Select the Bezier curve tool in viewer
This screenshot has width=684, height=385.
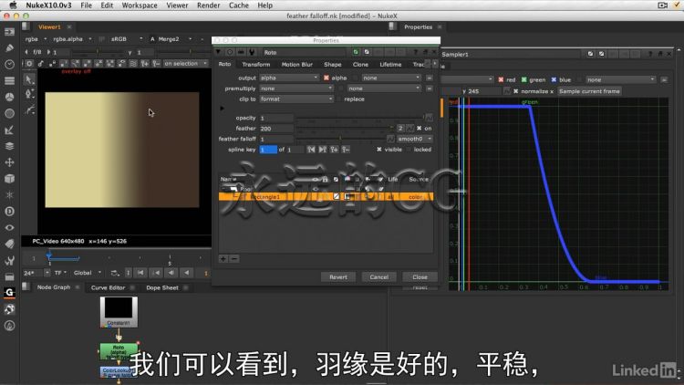click(x=29, y=109)
